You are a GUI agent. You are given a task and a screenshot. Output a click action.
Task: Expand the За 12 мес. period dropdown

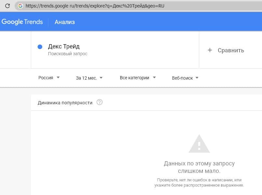coord(89,78)
